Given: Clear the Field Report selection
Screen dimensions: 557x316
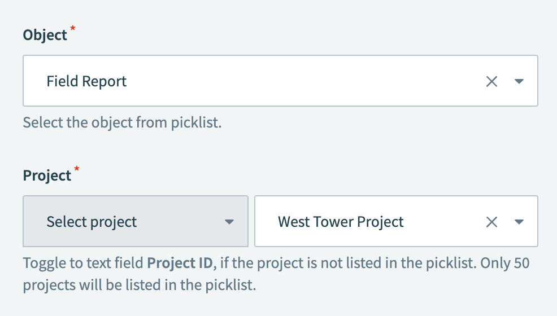Looking at the screenshot, I should pos(491,81).
